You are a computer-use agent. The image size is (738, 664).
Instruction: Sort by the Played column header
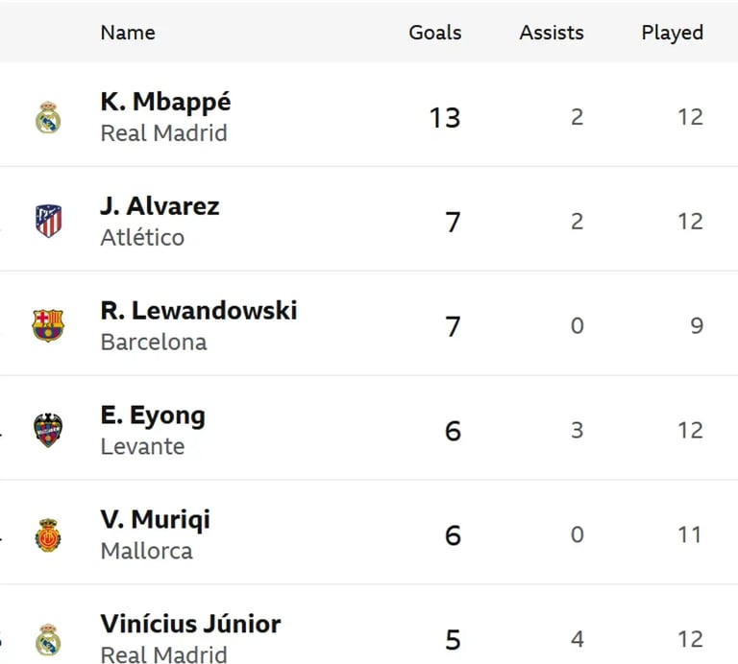[672, 33]
